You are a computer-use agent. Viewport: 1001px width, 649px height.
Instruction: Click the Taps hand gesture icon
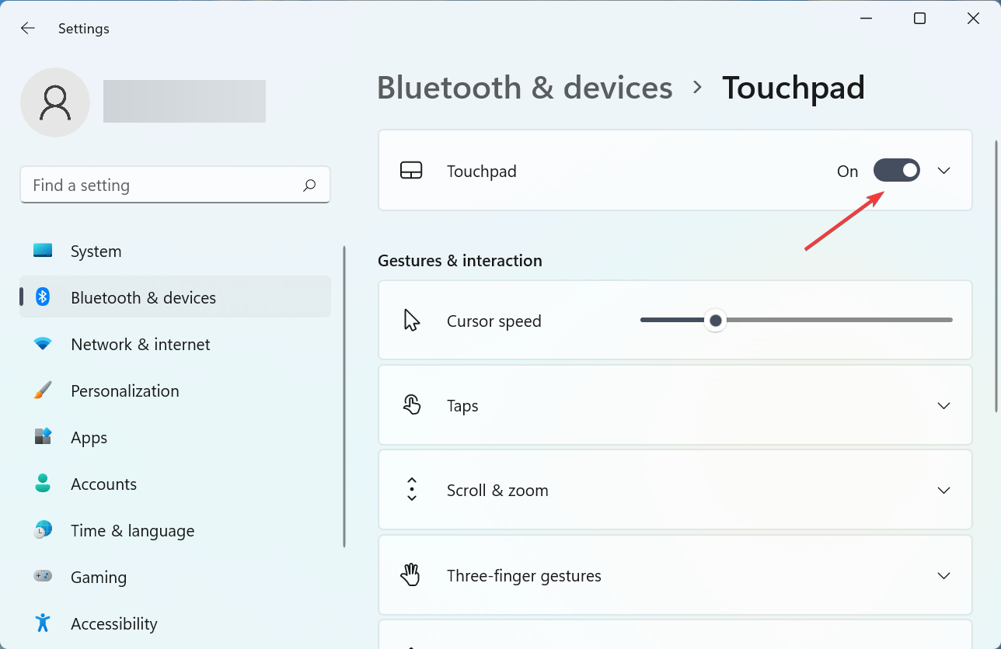[x=411, y=404]
